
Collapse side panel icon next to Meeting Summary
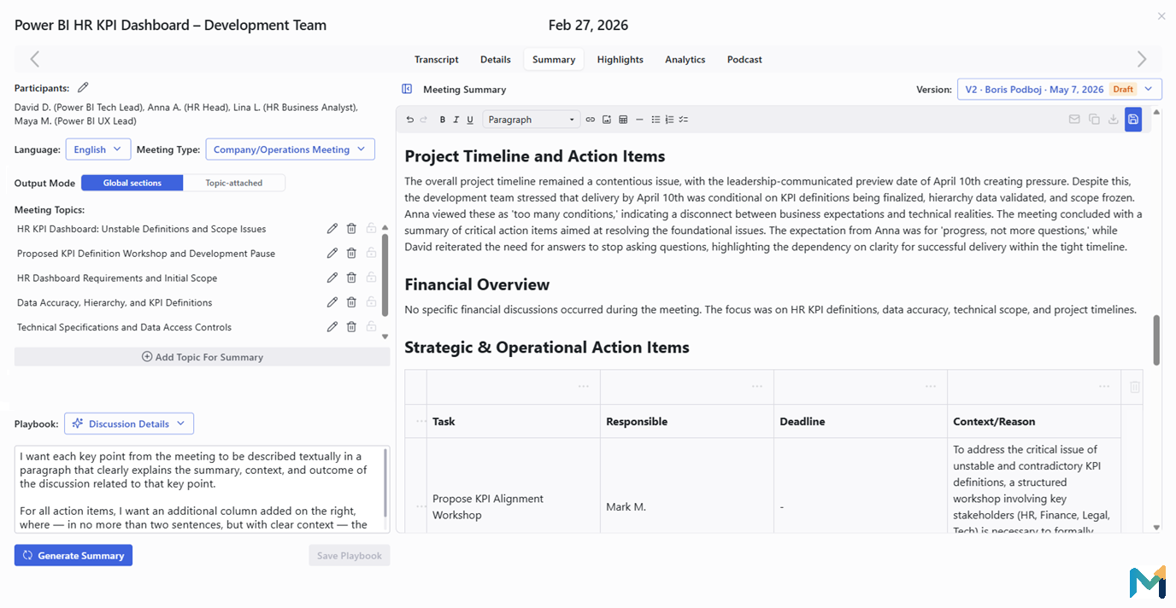point(407,89)
